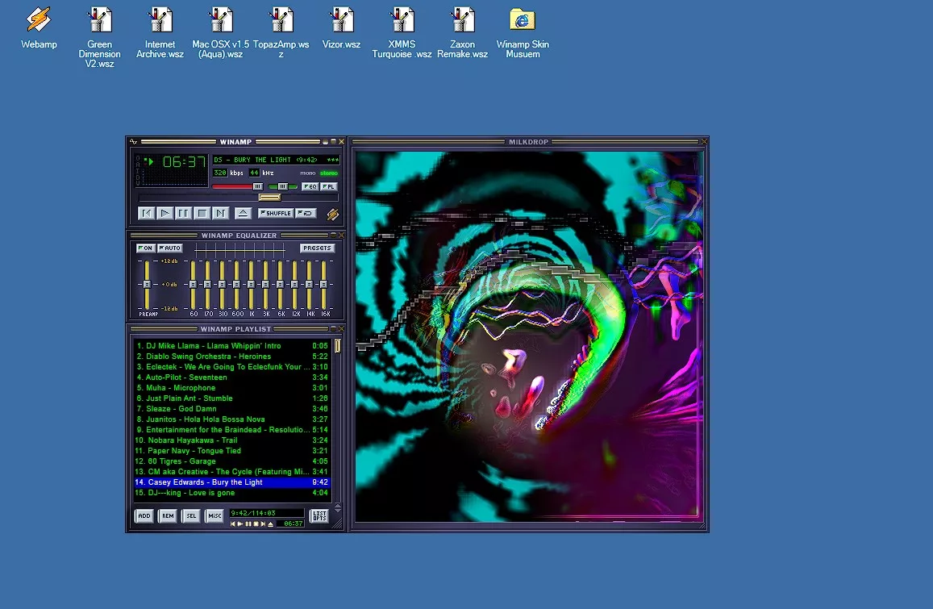The width and height of the screenshot is (933, 609).
Task: Toggle the EQ window button
Action: point(310,186)
